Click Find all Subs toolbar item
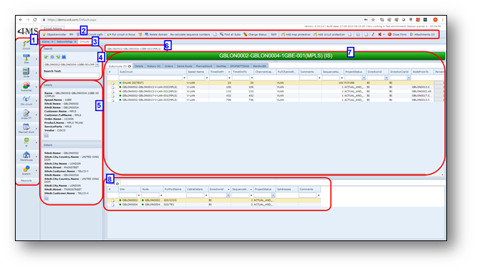This screenshot has width=477, height=271. point(230,35)
